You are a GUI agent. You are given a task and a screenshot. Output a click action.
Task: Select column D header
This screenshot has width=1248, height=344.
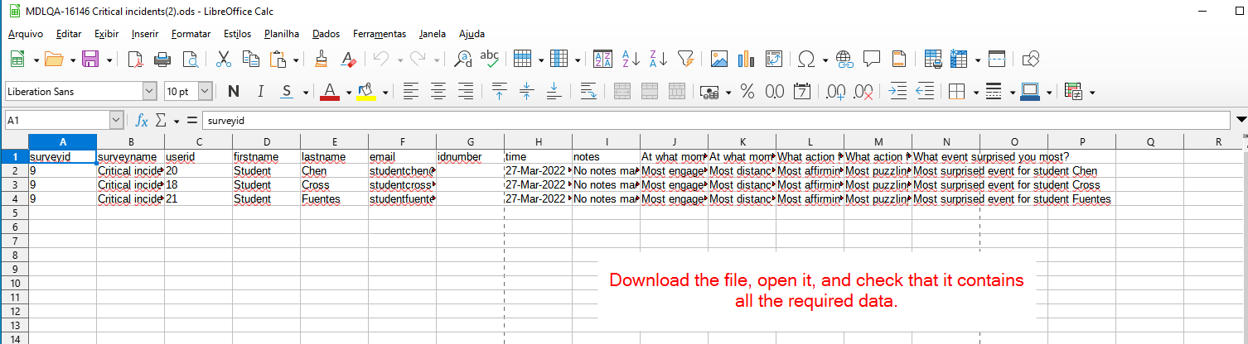pos(266,141)
